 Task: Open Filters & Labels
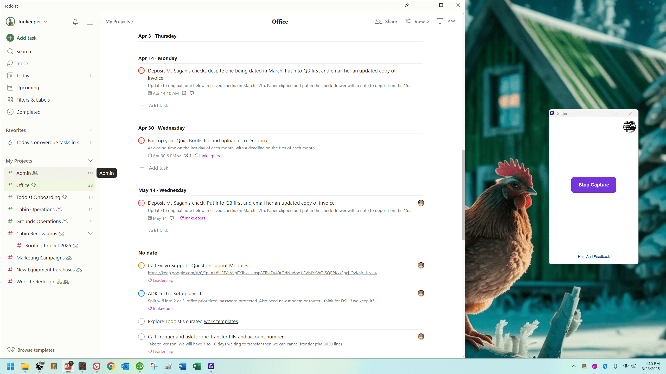coord(33,100)
